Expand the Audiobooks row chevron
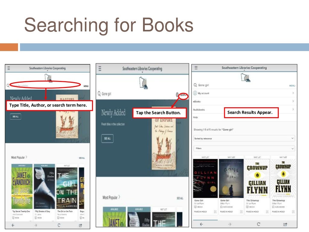Viewport: 309px width, 232px height. [293, 109]
